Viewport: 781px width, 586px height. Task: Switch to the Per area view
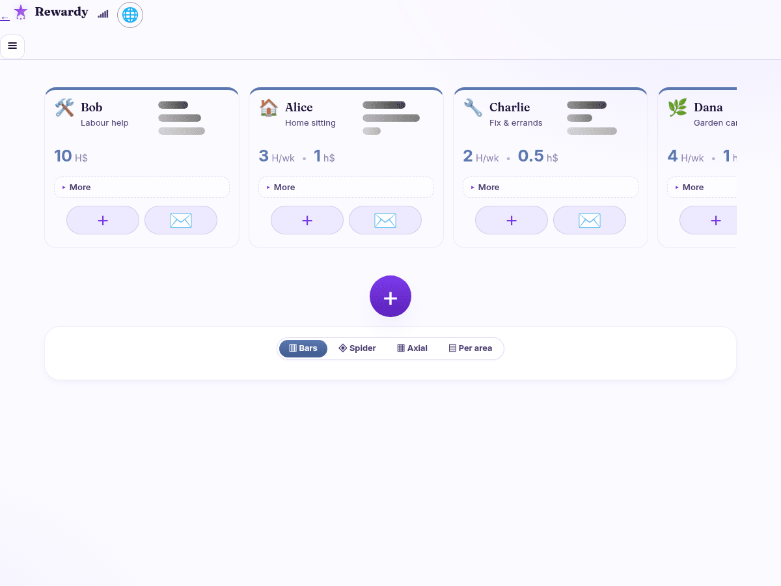pos(471,348)
